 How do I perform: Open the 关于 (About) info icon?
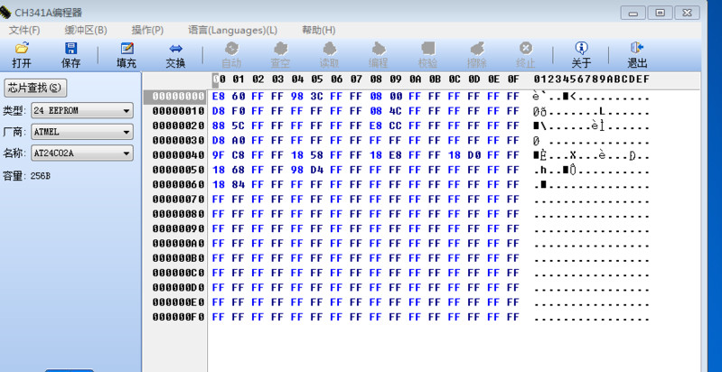pyautogui.click(x=581, y=54)
